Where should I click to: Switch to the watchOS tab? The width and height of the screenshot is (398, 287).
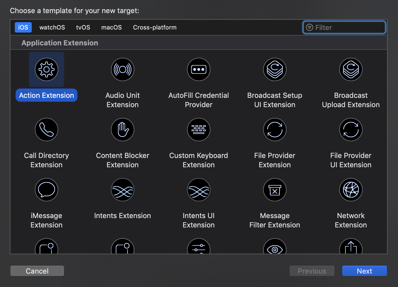pyautogui.click(x=52, y=27)
